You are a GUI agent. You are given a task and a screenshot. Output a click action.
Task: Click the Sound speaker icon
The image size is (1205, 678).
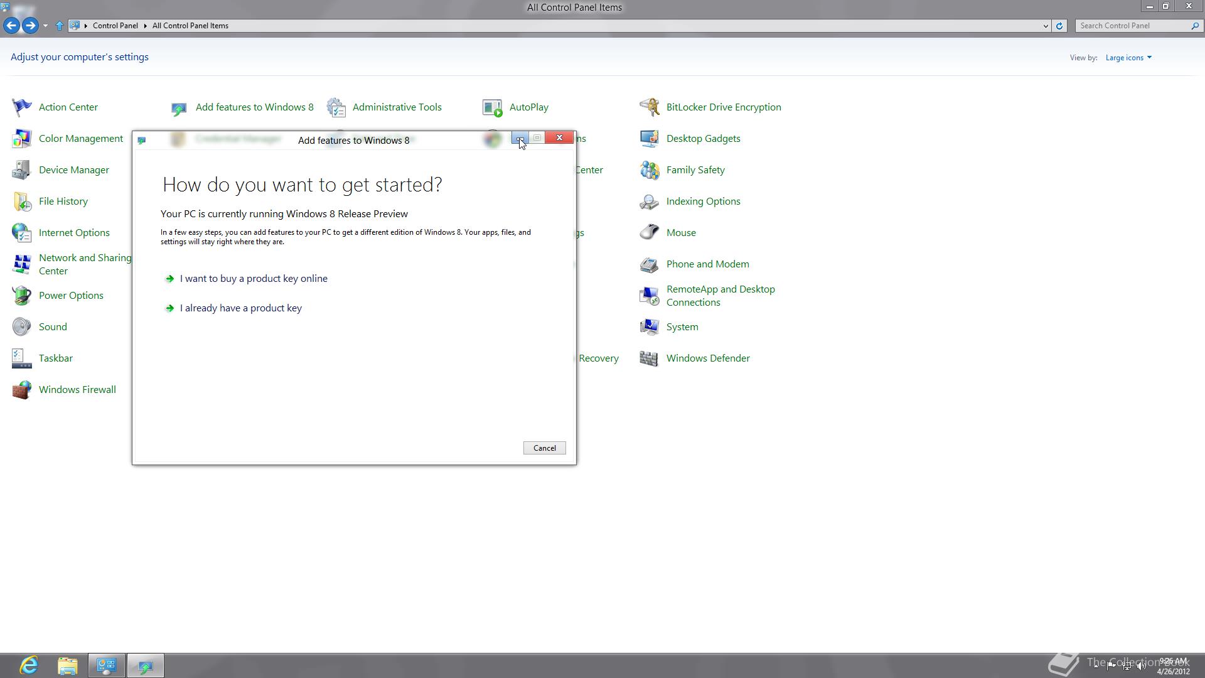(x=22, y=327)
